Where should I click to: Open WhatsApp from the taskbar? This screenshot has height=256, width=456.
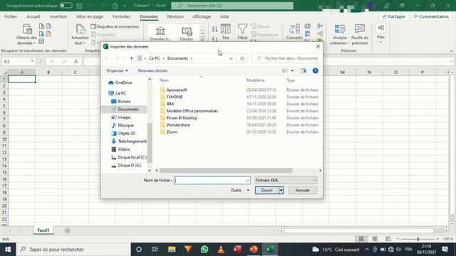tap(204, 250)
